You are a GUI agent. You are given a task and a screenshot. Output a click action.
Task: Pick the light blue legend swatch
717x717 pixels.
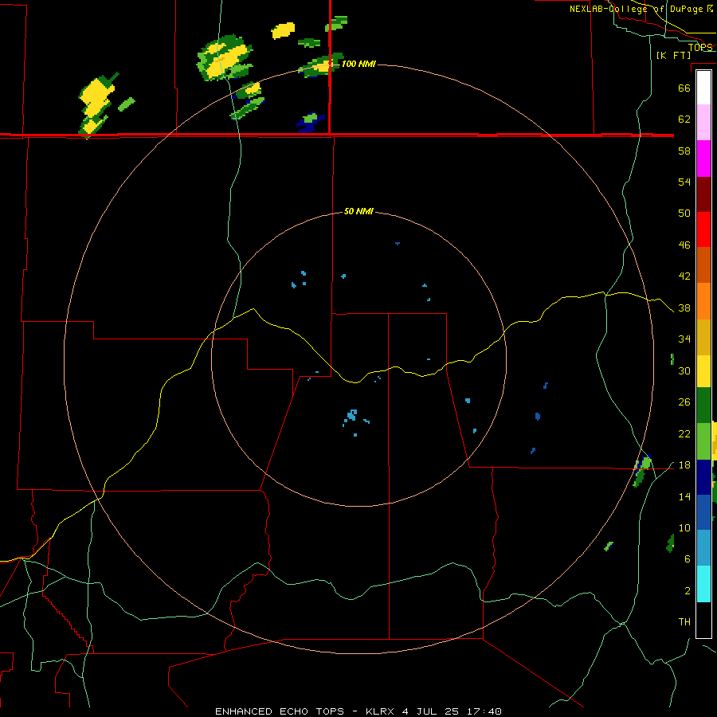[x=703, y=548]
